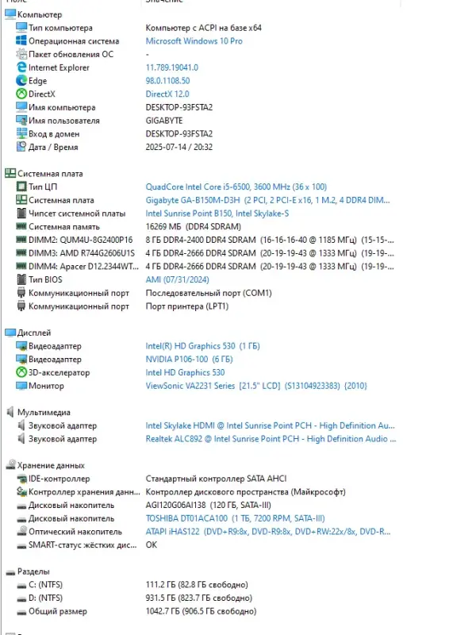Click the Windows logo icon beside Операционная система
Image resolution: width=449 pixels, height=635 pixels.
click(21, 41)
